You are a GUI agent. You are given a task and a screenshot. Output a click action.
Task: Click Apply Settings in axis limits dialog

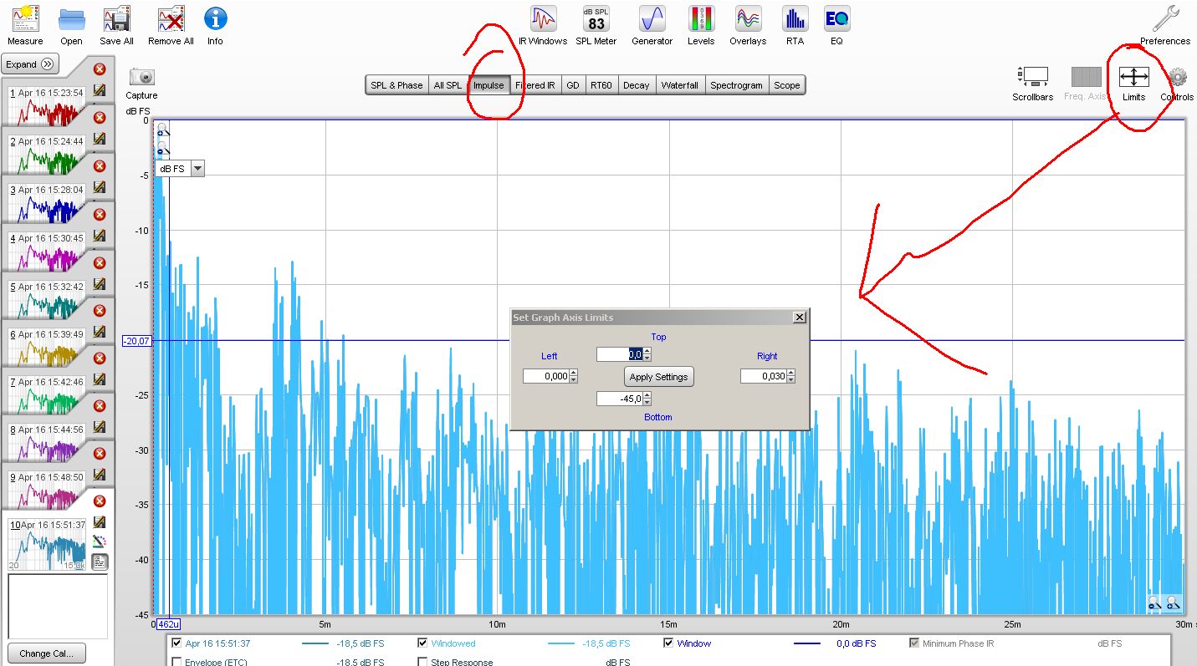(x=659, y=377)
